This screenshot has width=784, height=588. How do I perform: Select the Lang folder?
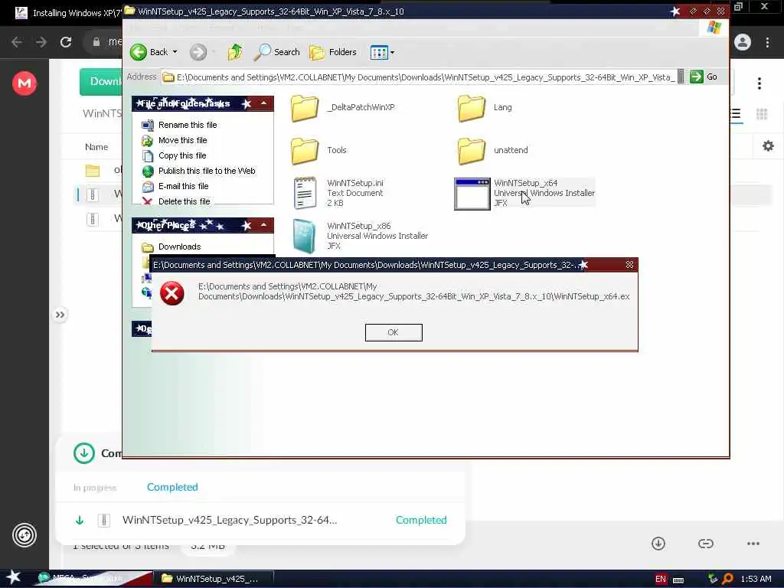pos(485,108)
